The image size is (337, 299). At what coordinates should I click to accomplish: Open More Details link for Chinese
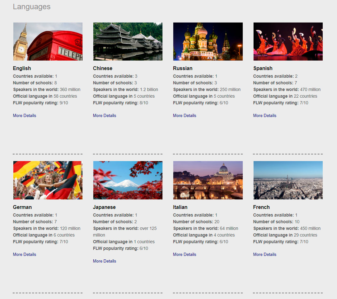point(104,115)
